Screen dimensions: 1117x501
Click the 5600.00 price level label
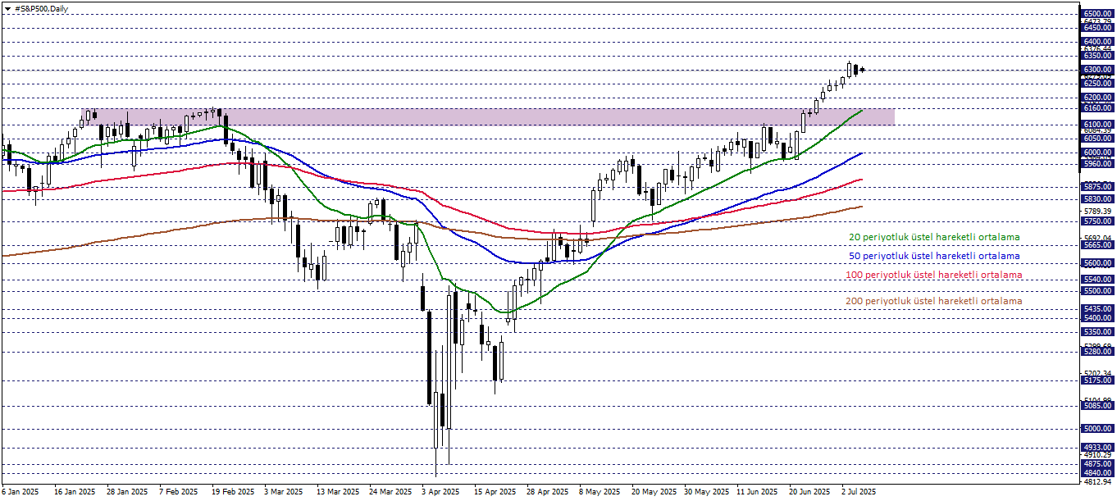(1096, 263)
